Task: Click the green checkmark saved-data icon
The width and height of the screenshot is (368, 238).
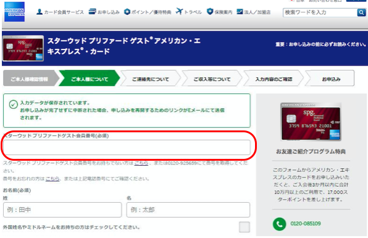Action: pyautogui.click(x=14, y=104)
